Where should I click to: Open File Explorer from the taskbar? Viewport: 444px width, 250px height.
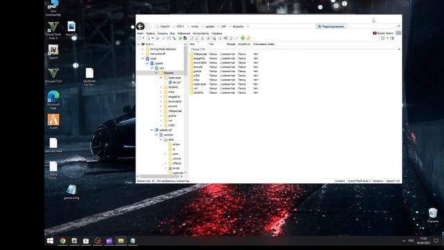121,241
